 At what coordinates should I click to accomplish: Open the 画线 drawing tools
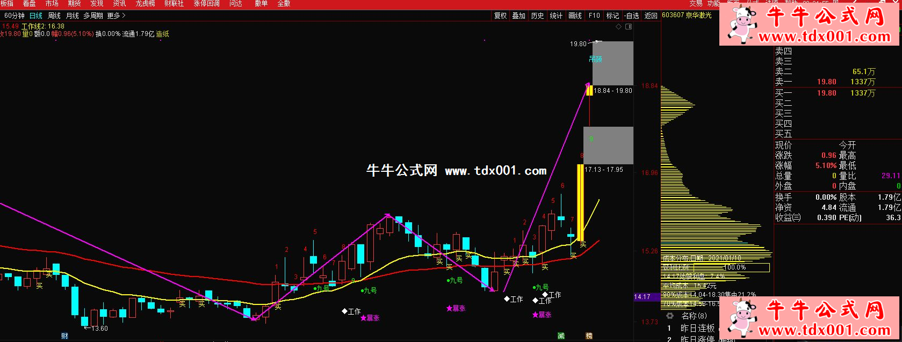coord(575,16)
